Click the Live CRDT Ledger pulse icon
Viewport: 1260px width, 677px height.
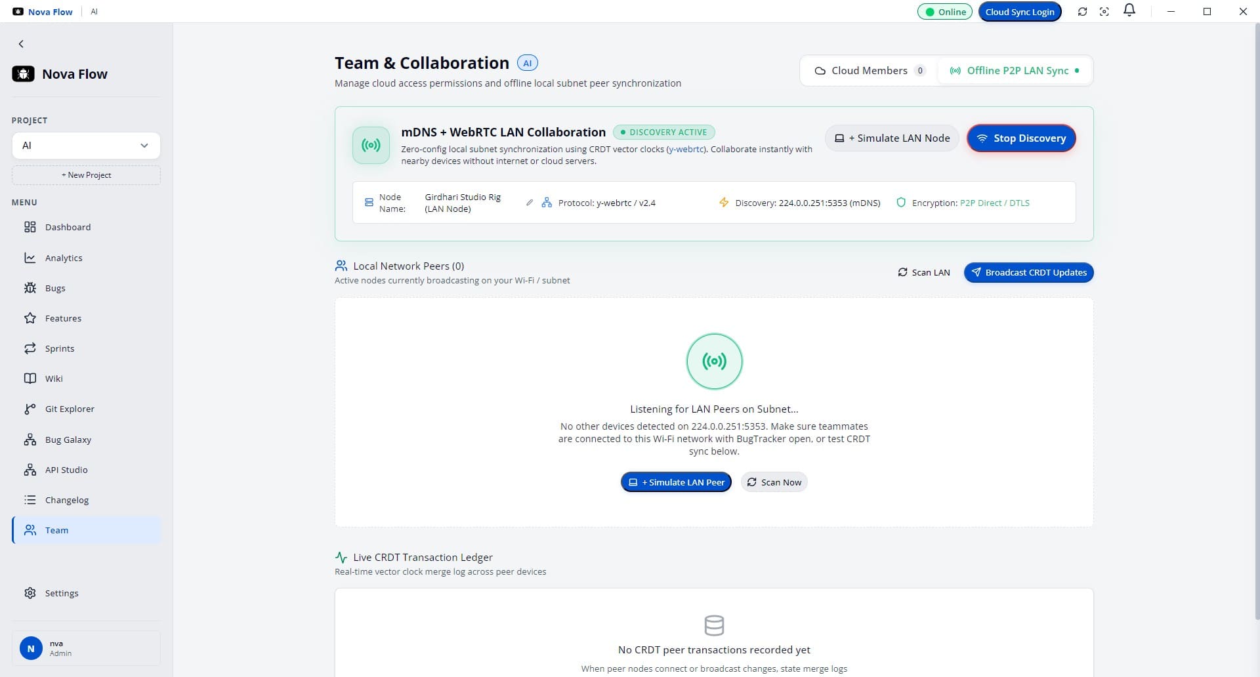pyautogui.click(x=341, y=558)
